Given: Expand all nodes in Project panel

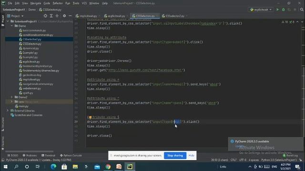Looking at the screenshot, I should point(51,16).
